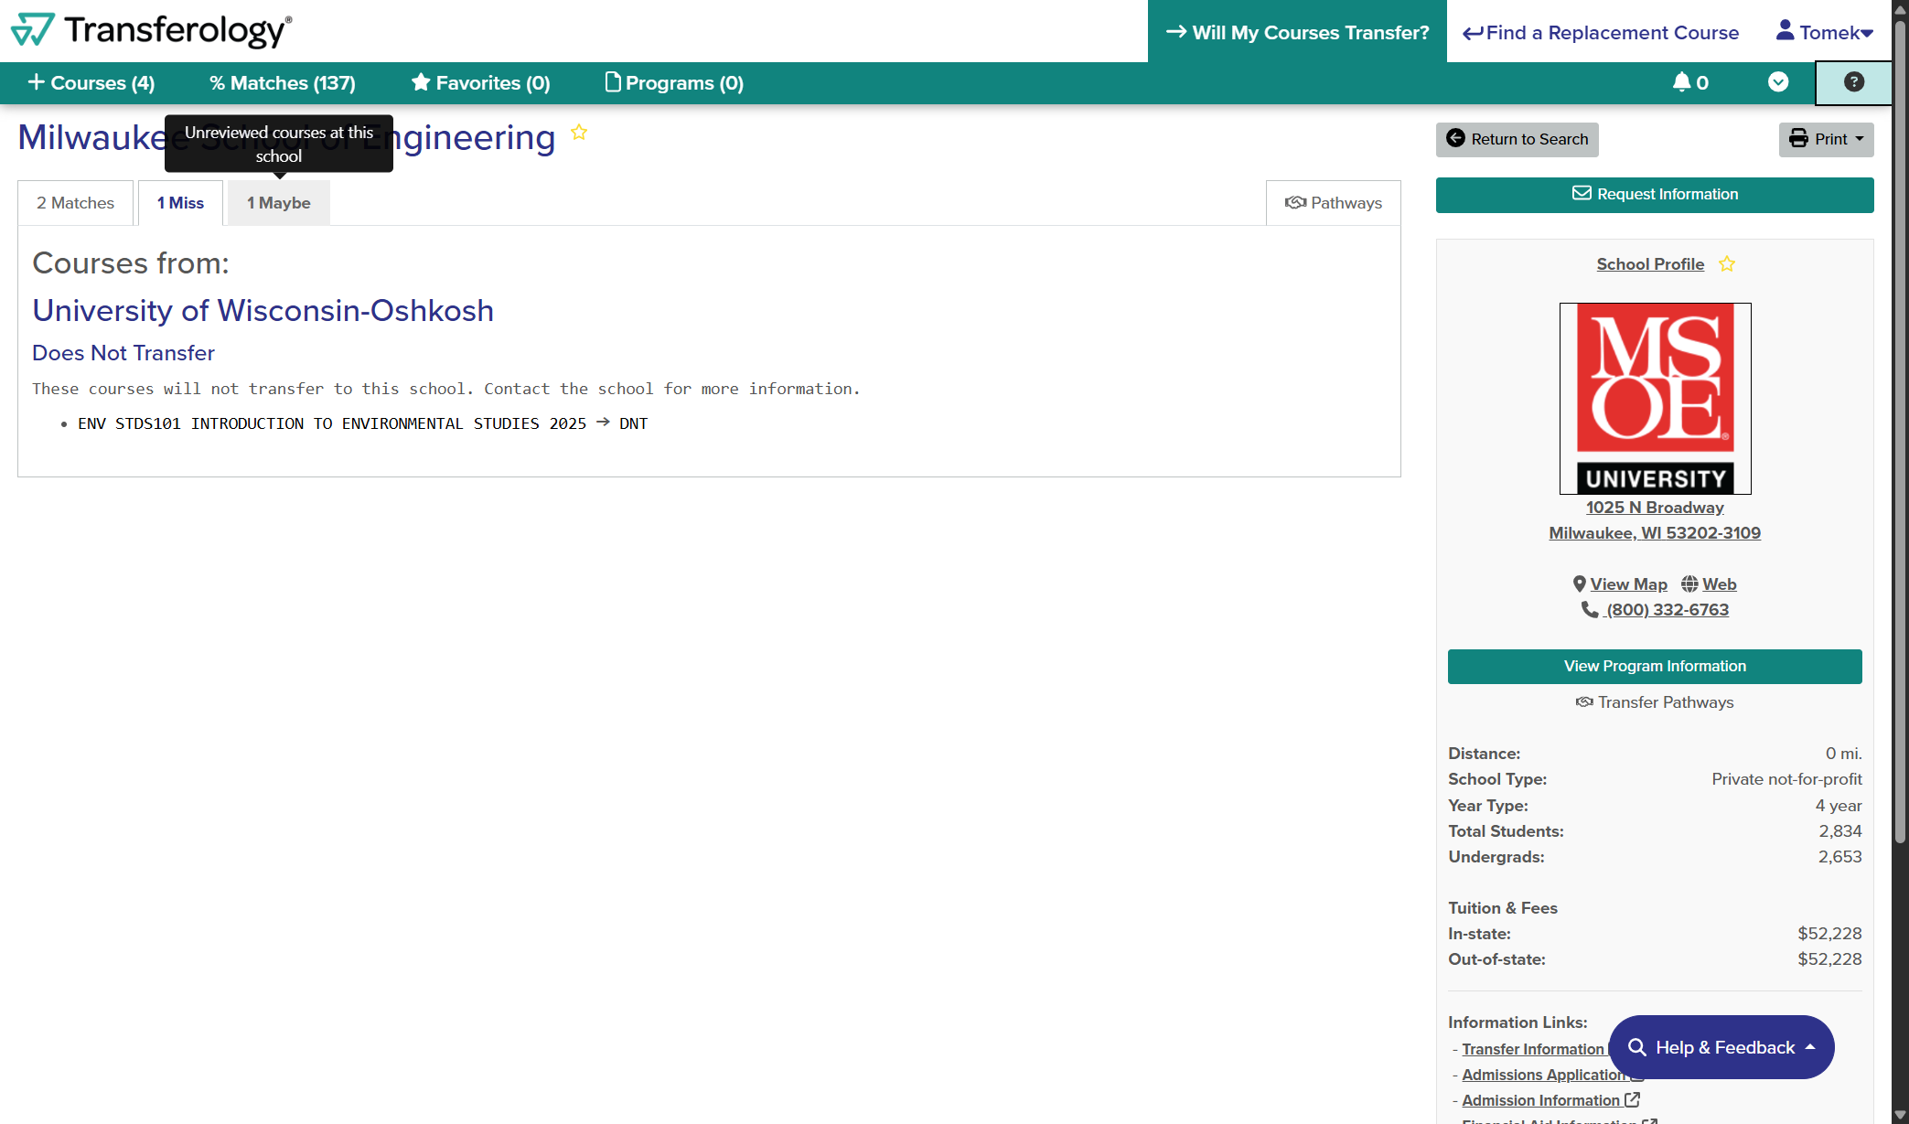This screenshot has width=1909, height=1124.
Task: Toggle the star beside School Profile
Action: (1727, 264)
